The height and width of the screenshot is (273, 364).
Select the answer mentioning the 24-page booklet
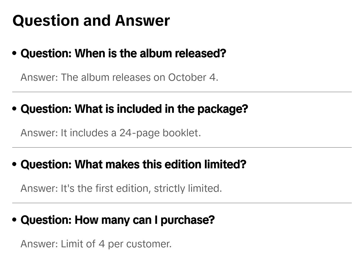[x=111, y=133]
